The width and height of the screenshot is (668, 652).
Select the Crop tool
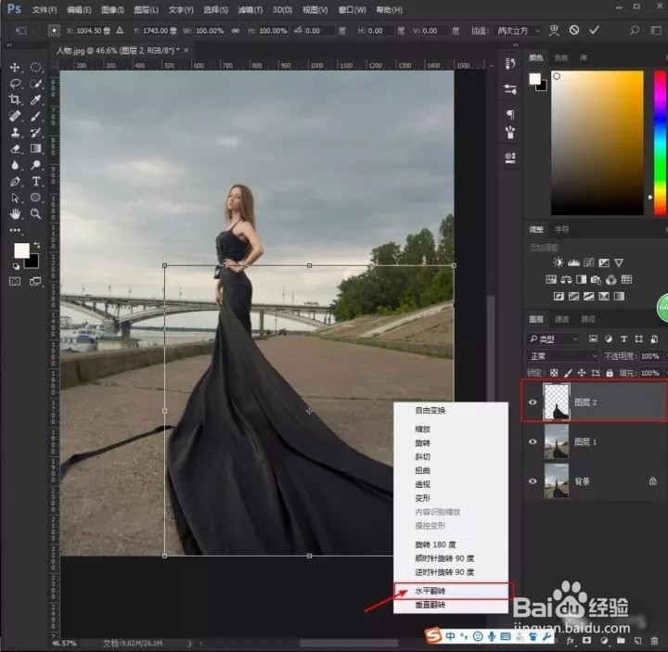coord(15,99)
